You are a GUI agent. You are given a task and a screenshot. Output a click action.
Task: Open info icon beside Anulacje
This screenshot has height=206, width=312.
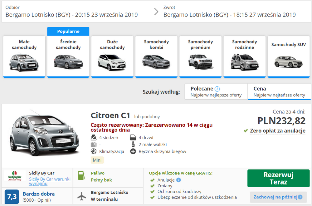tap(179, 180)
